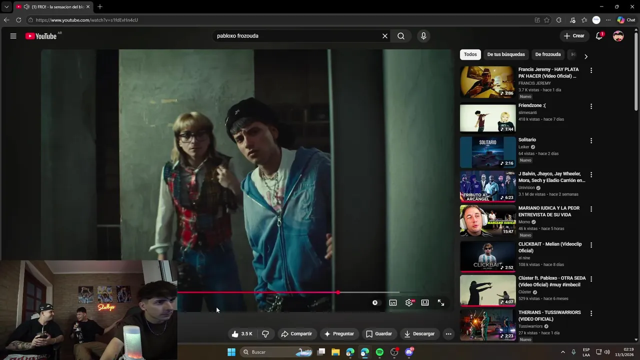Open the YouTube account avatar menu

(618, 36)
